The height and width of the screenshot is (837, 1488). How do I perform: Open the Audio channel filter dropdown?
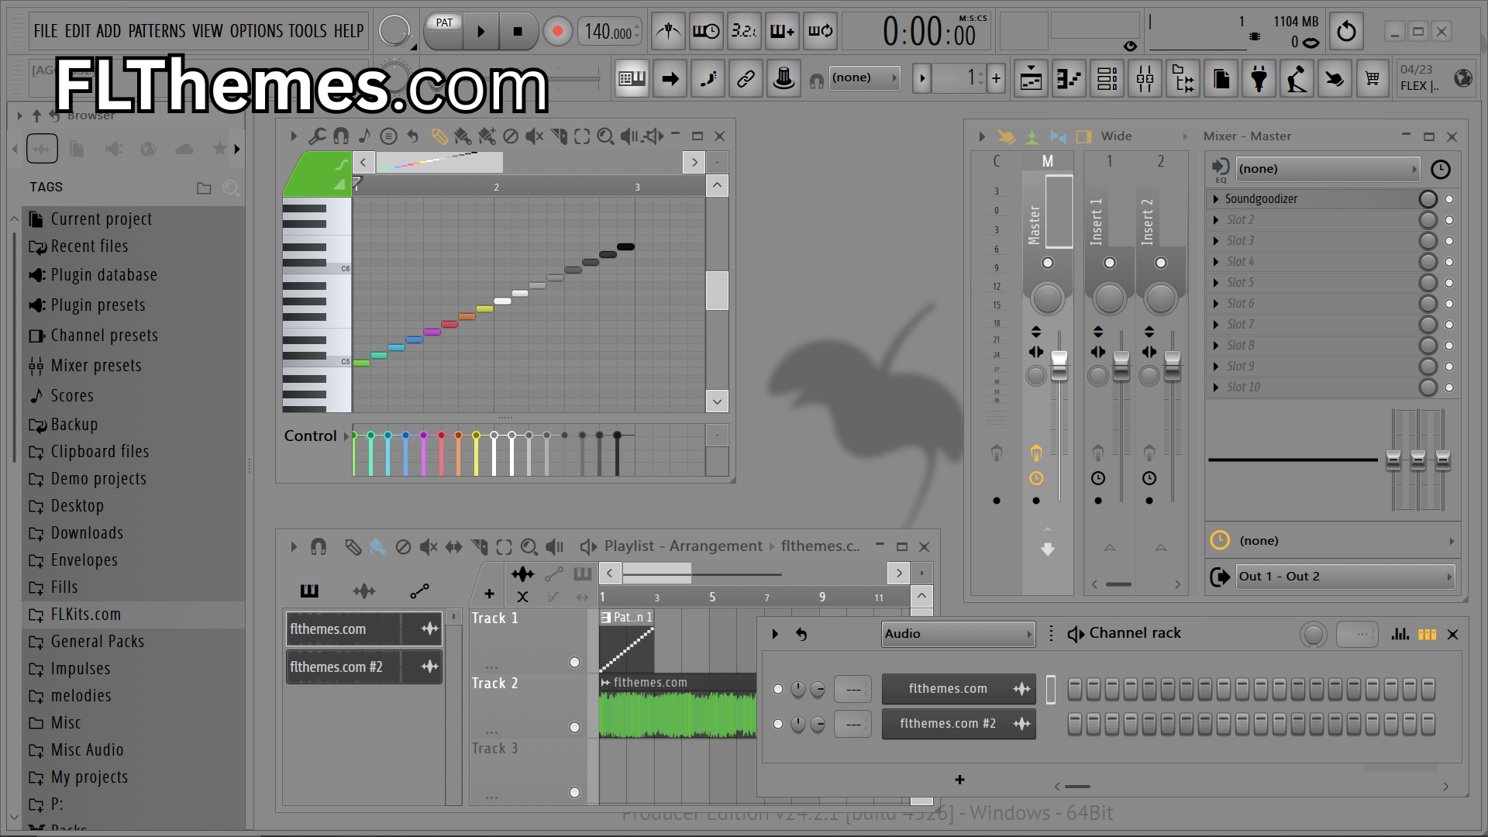tap(958, 634)
